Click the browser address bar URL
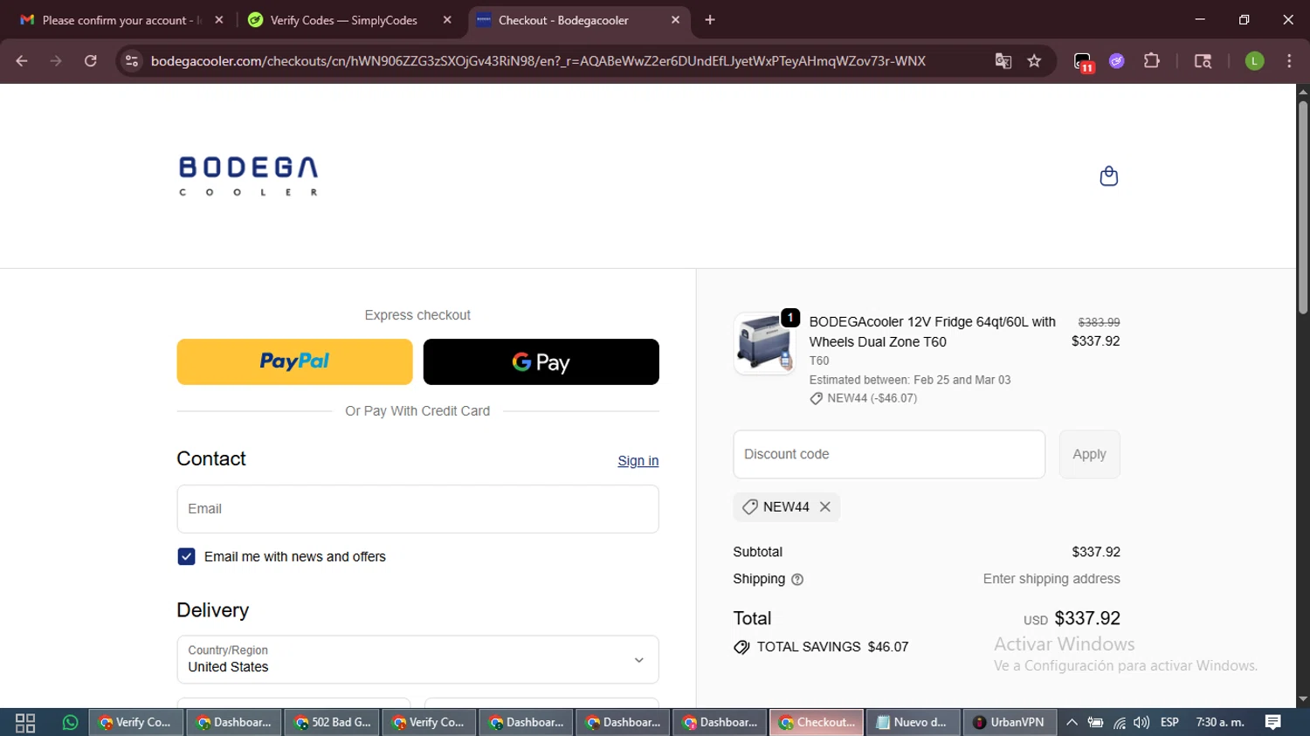Viewport: 1310px width, 736px height. coord(538,61)
